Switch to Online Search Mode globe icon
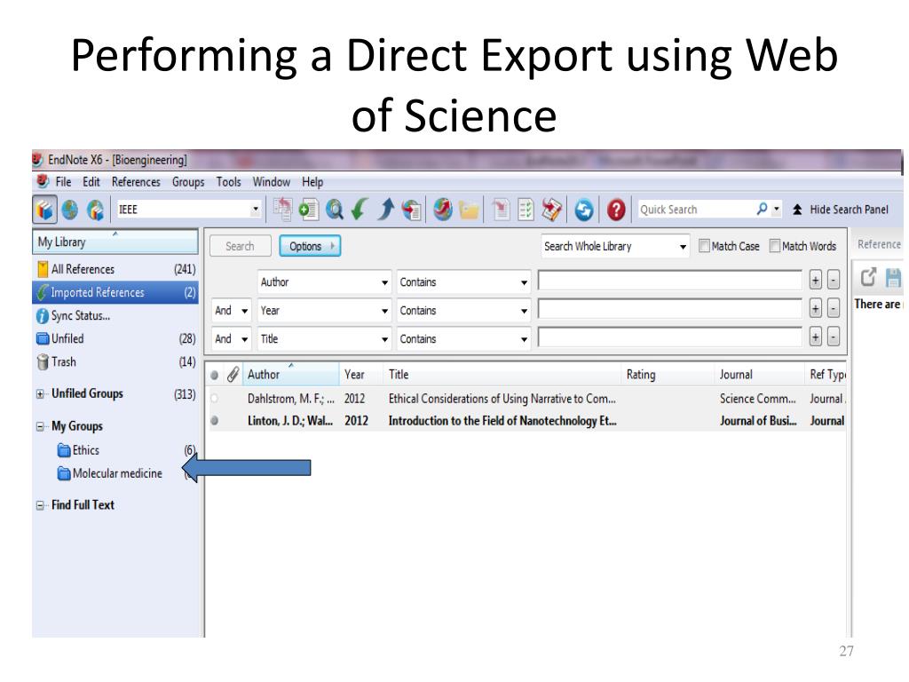This screenshot has width=909, height=682. (70, 210)
